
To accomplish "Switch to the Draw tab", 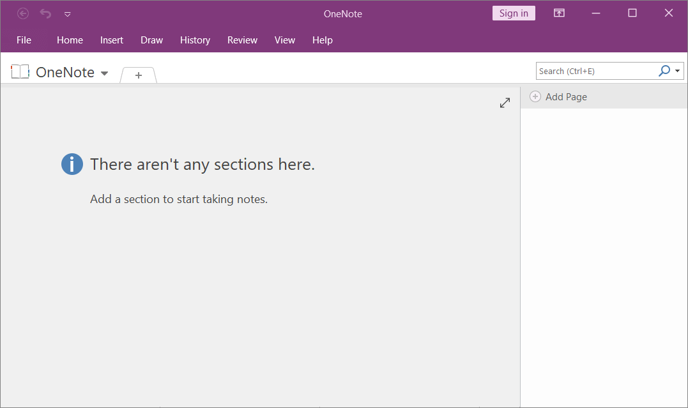I will pos(151,40).
